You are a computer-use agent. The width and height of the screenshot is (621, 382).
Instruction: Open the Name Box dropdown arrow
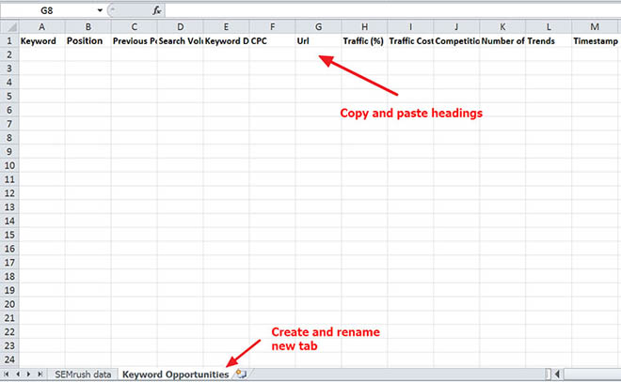click(x=100, y=8)
